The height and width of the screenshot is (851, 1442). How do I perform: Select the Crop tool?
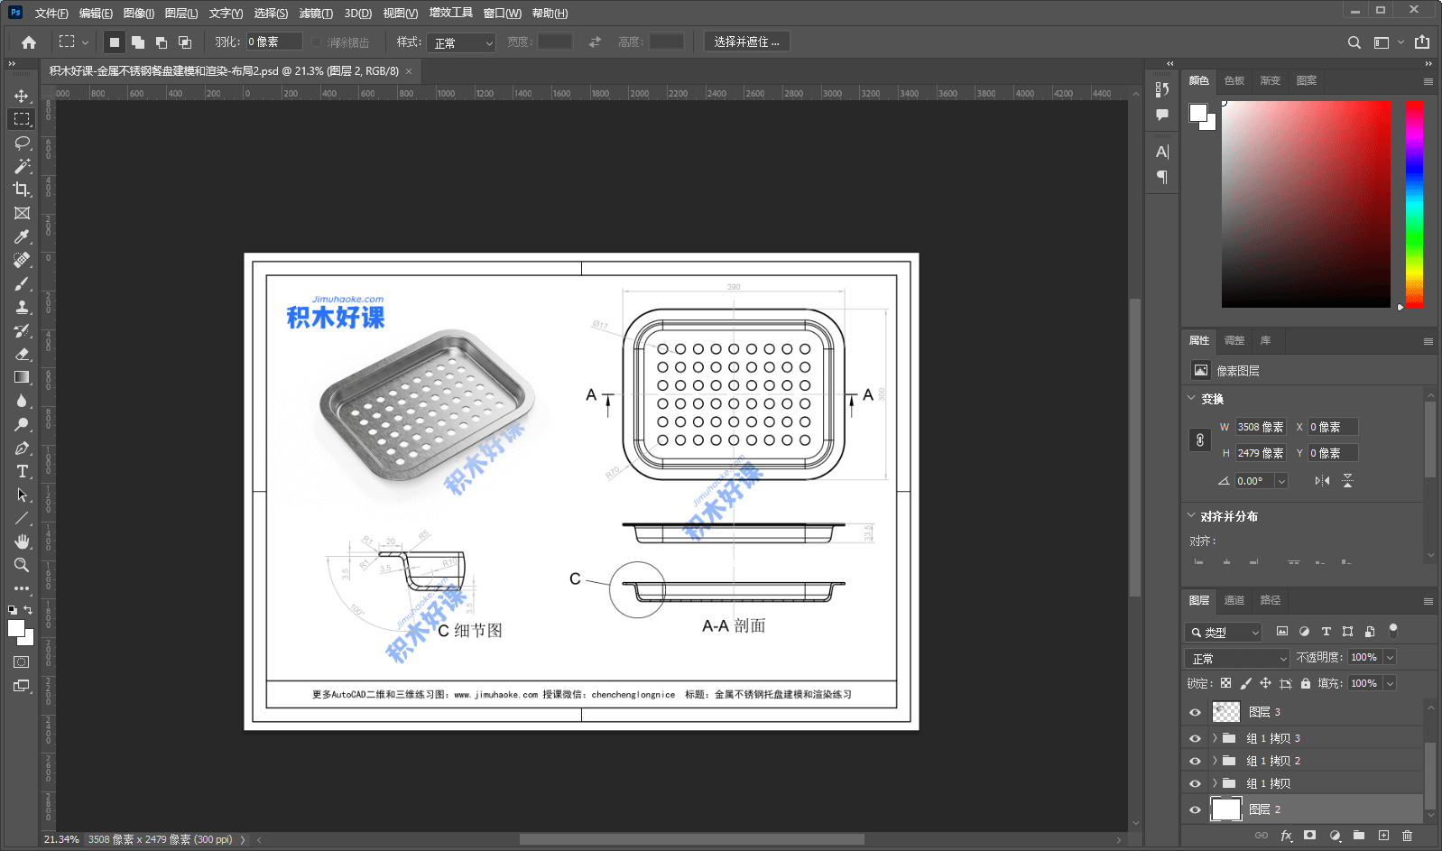pyautogui.click(x=22, y=190)
